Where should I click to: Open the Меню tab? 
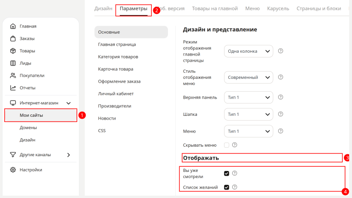[252, 9]
